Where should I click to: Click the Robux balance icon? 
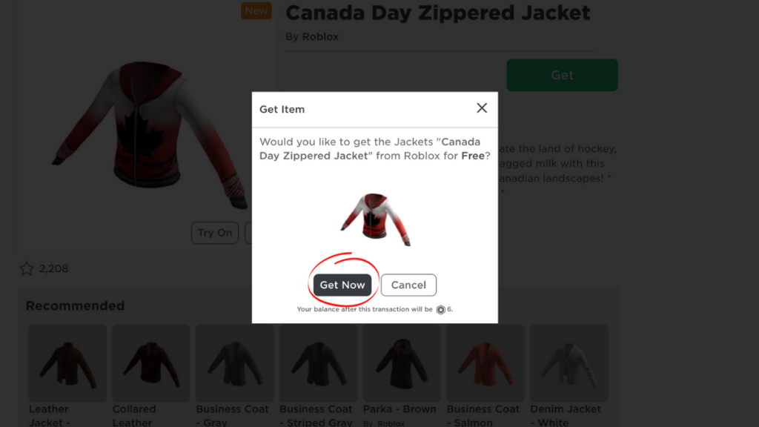pos(440,310)
